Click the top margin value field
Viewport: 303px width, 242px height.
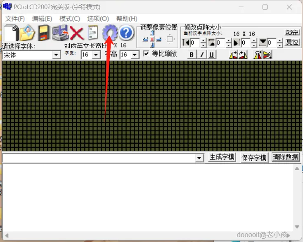(221, 43)
